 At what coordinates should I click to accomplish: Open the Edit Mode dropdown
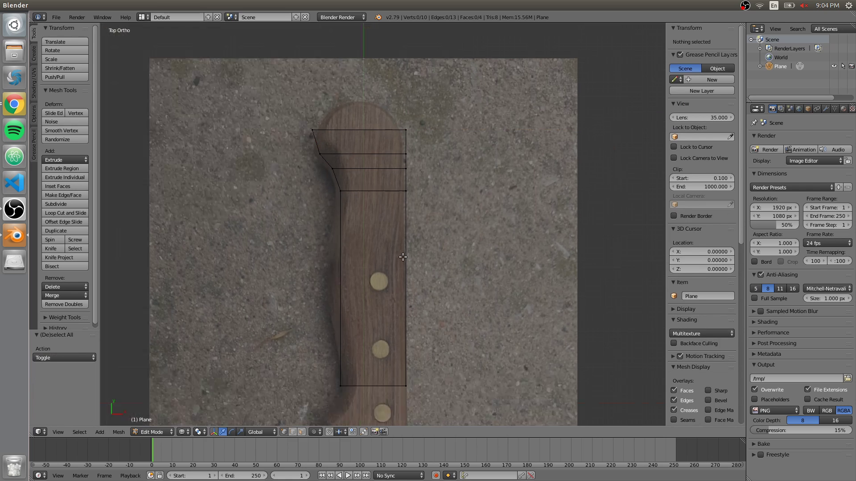coord(152,432)
